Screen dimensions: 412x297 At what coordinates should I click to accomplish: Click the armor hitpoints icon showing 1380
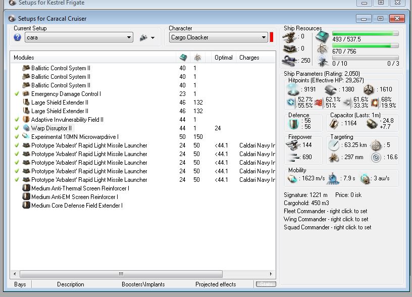tap(331, 89)
